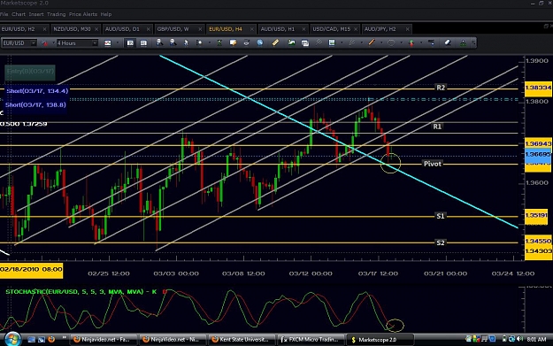Select the eraser tool icon
The width and height of the screenshot is (553, 346).
448,42
